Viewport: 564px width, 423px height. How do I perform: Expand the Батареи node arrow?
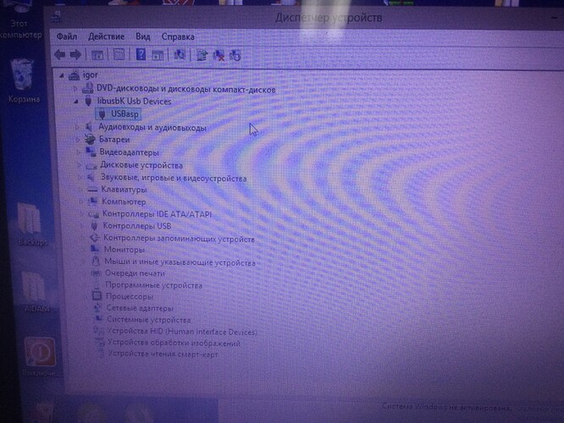[77, 140]
